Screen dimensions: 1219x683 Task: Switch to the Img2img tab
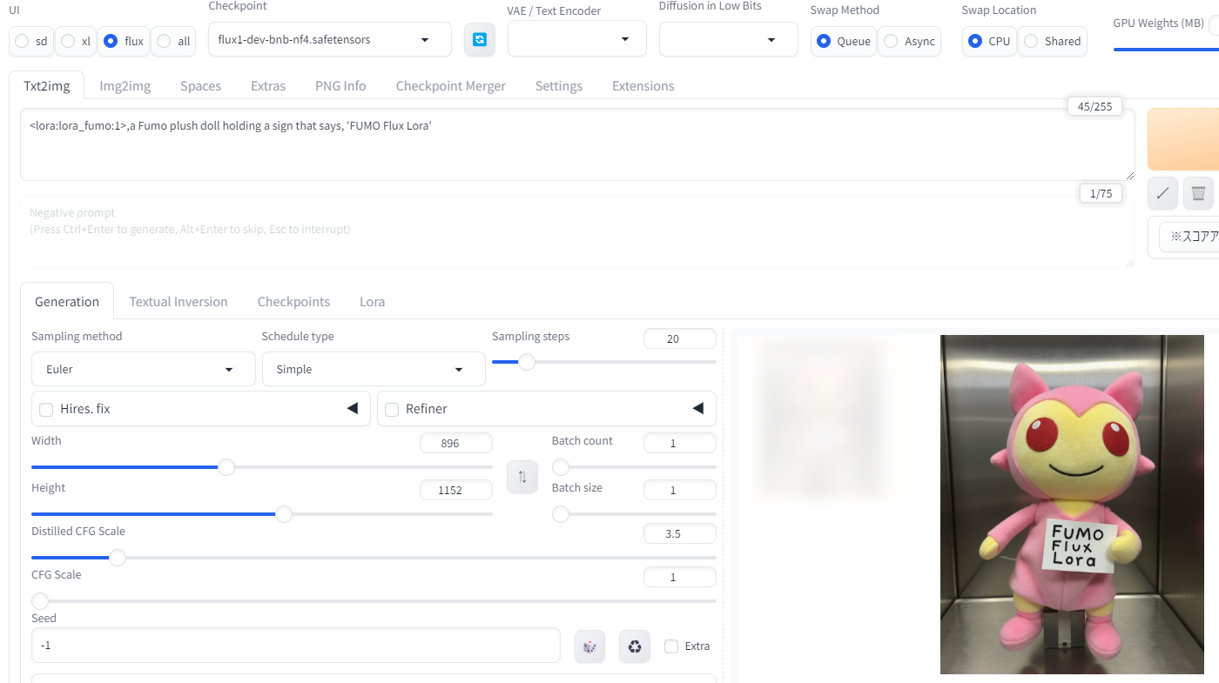[125, 86]
